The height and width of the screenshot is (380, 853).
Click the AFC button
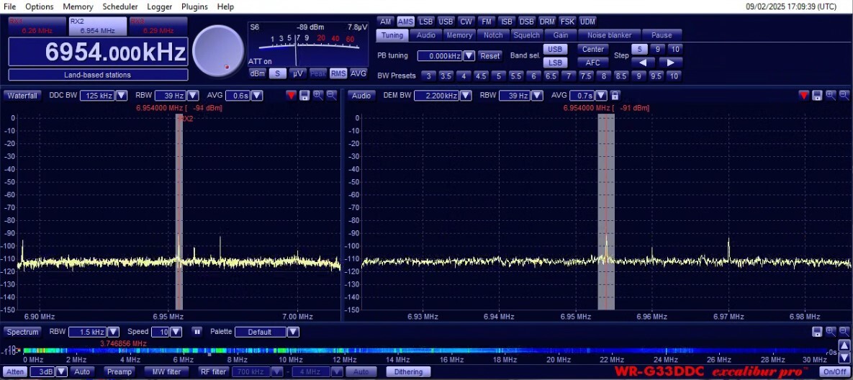(593, 63)
